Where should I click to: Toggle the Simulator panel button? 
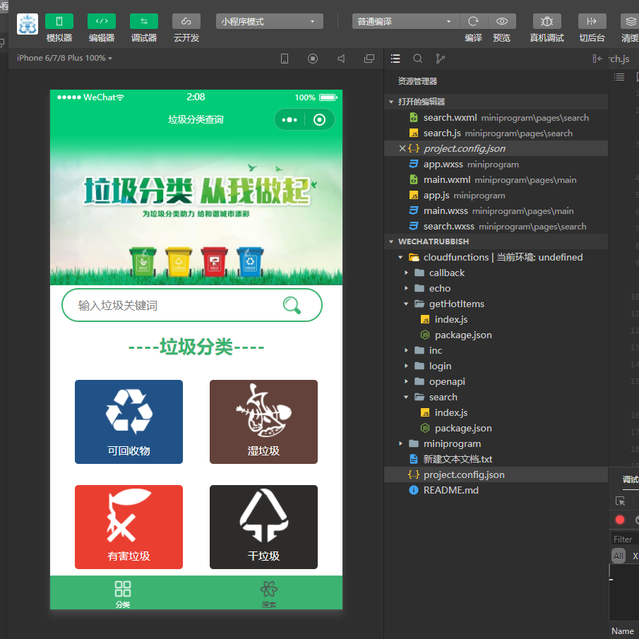(x=59, y=21)
